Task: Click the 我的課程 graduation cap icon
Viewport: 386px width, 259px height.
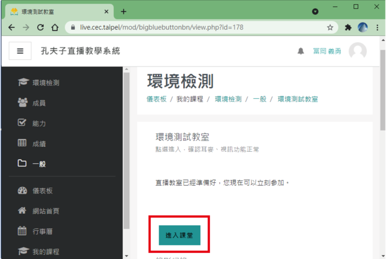Action: click(x=24, y=251)
